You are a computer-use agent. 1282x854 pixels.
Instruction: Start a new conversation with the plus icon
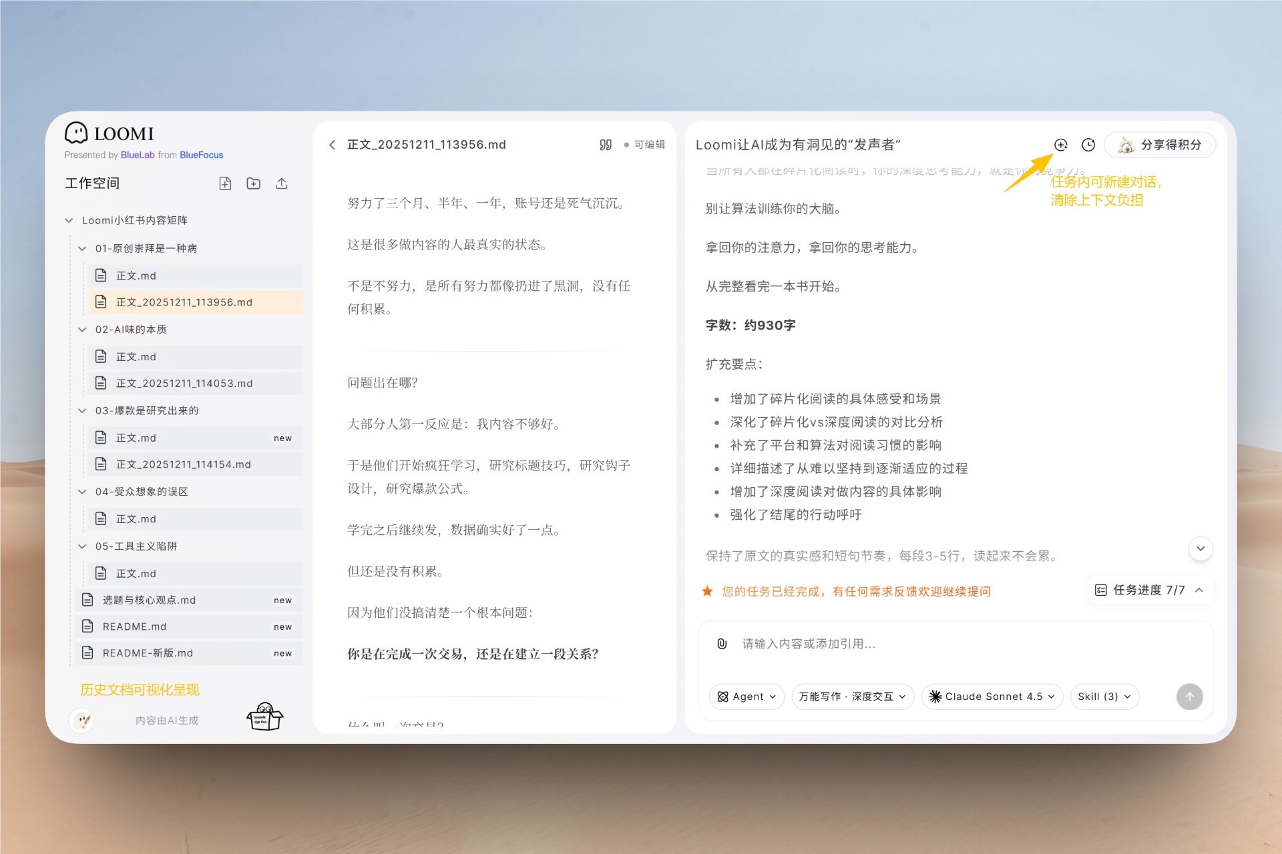(1061, 144)
